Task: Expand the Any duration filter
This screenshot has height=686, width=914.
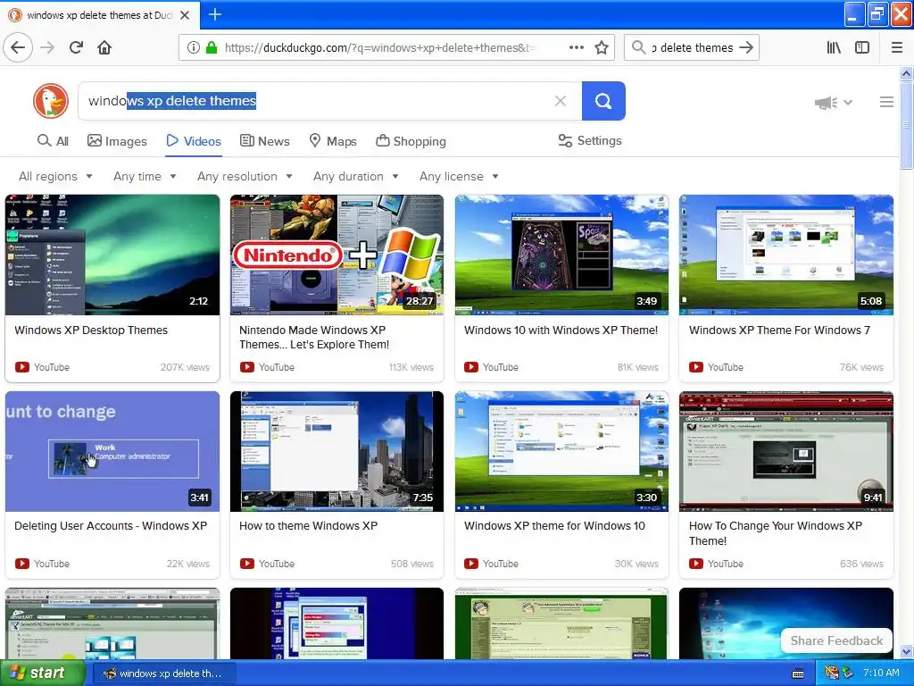Action: point(355,176)
